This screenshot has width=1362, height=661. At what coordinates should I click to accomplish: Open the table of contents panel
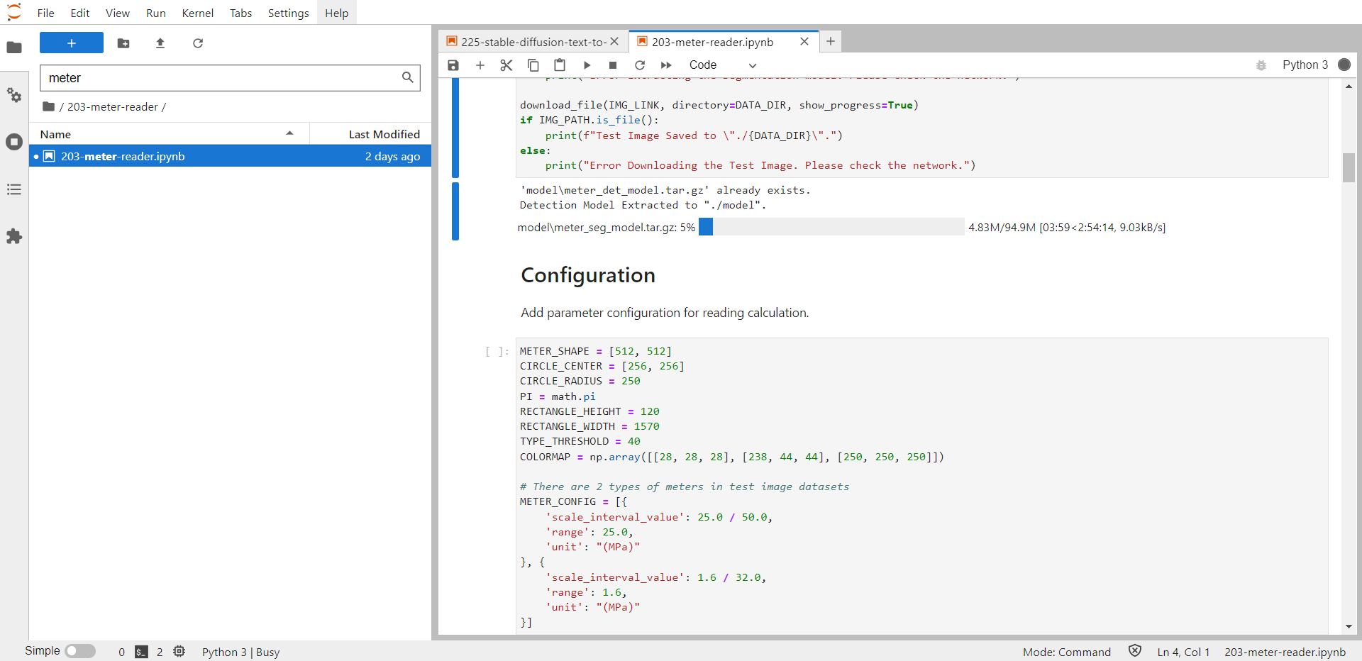pyautogui.click(x=14, y=189)
